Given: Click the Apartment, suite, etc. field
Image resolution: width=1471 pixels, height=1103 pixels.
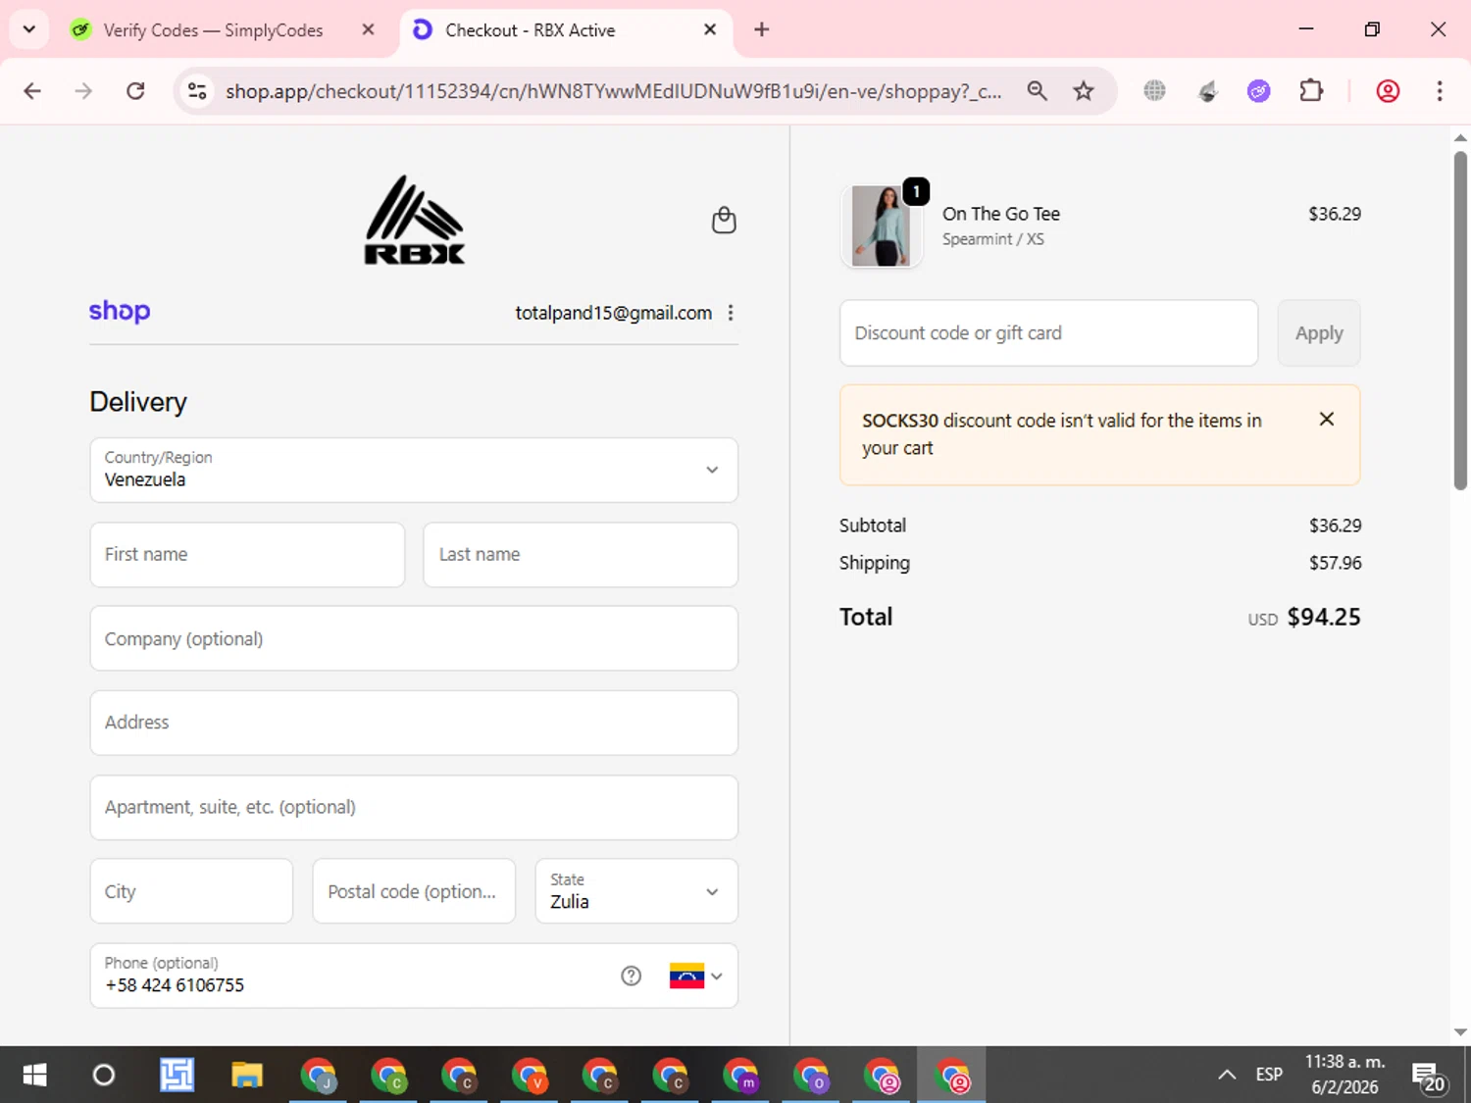Looking at the screenshot, I should [414, 807].
